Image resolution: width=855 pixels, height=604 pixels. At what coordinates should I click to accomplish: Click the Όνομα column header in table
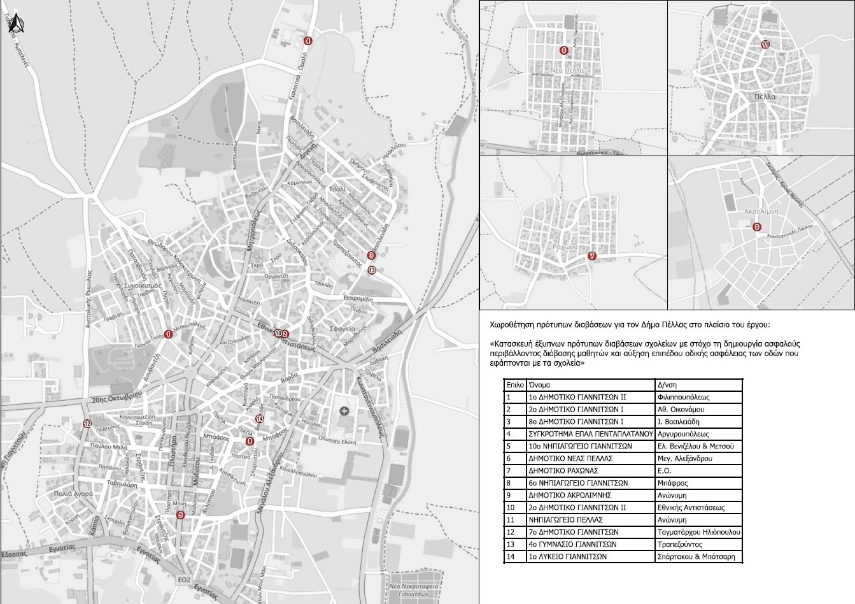click(590, 385)
